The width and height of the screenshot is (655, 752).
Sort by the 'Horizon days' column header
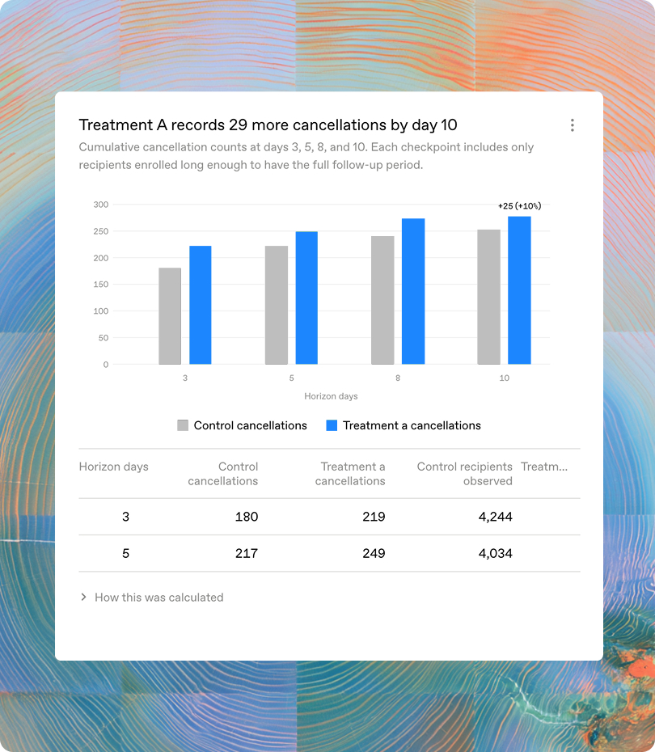coord(114,467)
